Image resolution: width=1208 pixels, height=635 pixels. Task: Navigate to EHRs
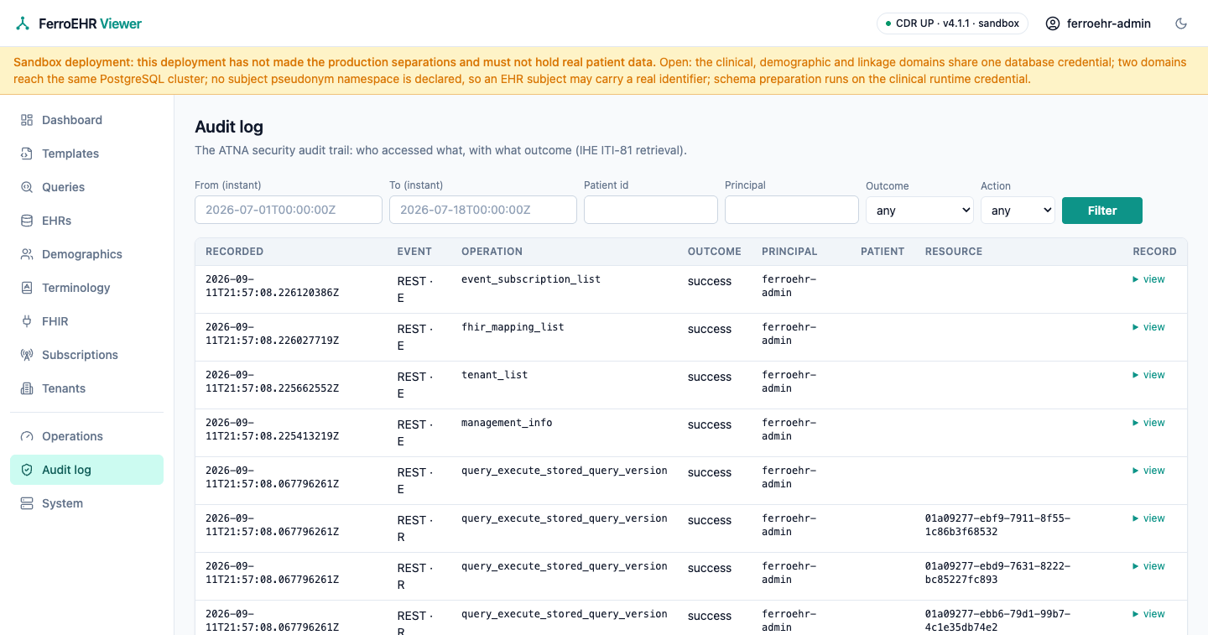(86, 221)
